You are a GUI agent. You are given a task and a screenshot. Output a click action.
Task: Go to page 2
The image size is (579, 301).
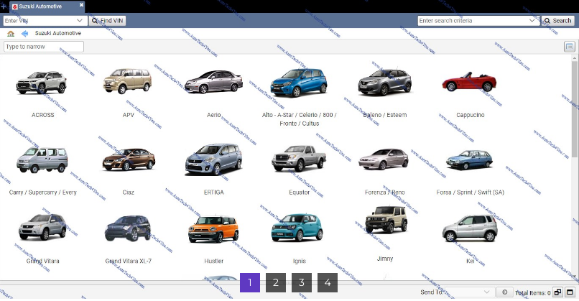coord(276,282)
